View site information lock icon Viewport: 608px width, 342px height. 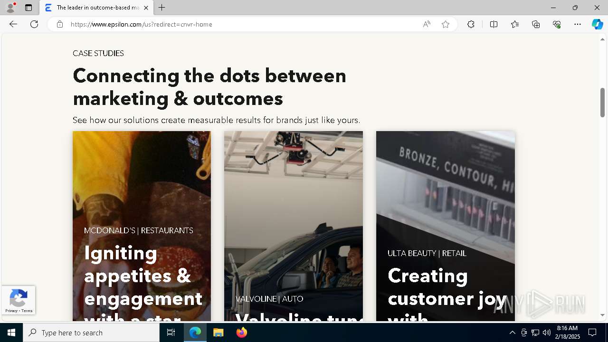click(x=60, y=24)
